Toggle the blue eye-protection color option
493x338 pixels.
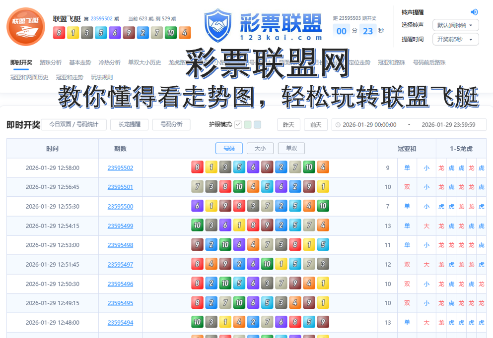(x=257, y=124)
